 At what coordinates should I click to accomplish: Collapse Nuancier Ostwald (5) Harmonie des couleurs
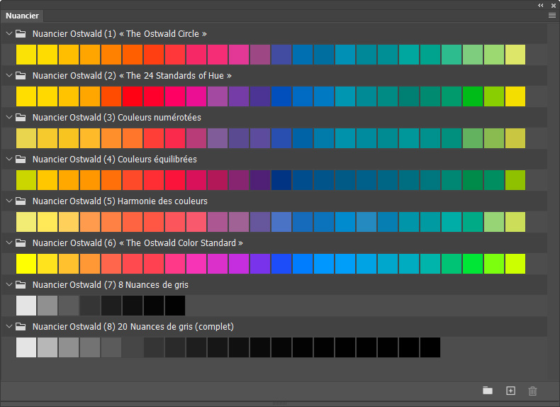click(x=9, y=201)
